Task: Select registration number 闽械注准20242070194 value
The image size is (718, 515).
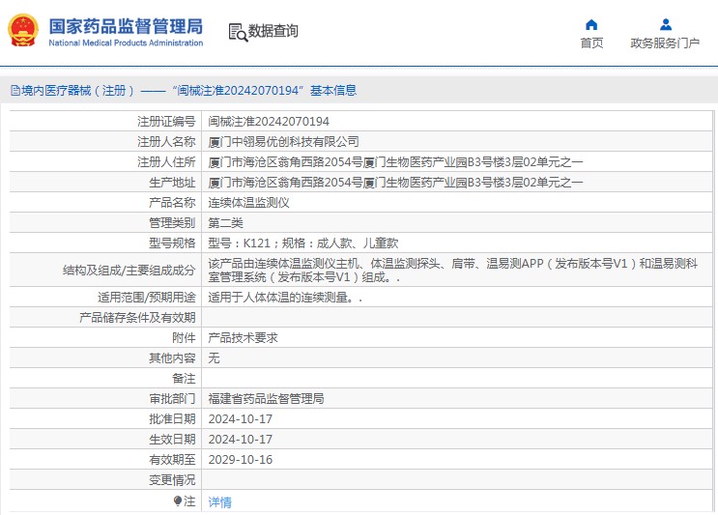Action: coord(269,122)
